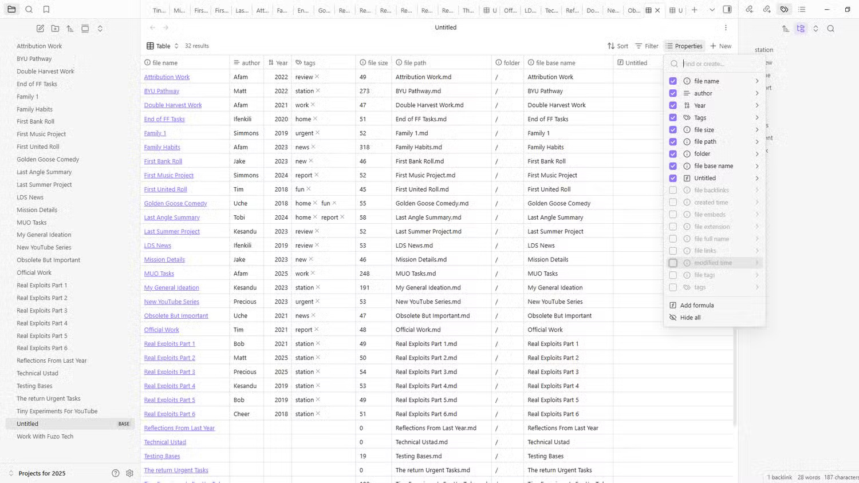Go forward with the navigation arrow

tap(166, 27)
